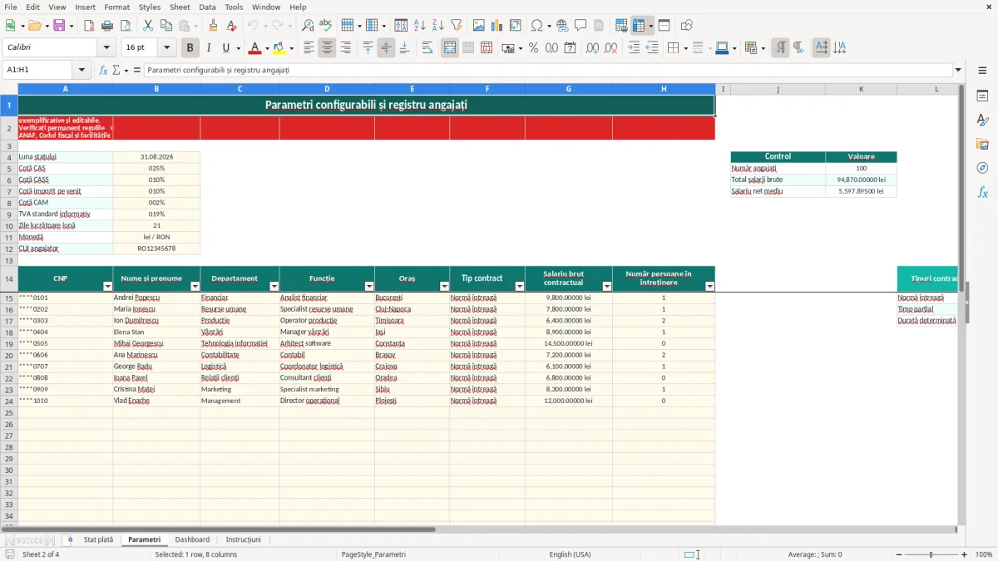Click the Increase Indent icon
Image resolution: width=998 pixels, height=561 pixels.
[634, 48]
